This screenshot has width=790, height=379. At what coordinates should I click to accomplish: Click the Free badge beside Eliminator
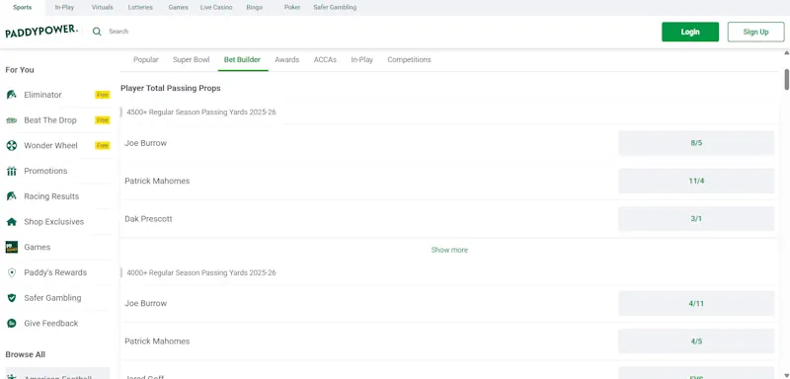pyautogui.click(x=103, y=95)
